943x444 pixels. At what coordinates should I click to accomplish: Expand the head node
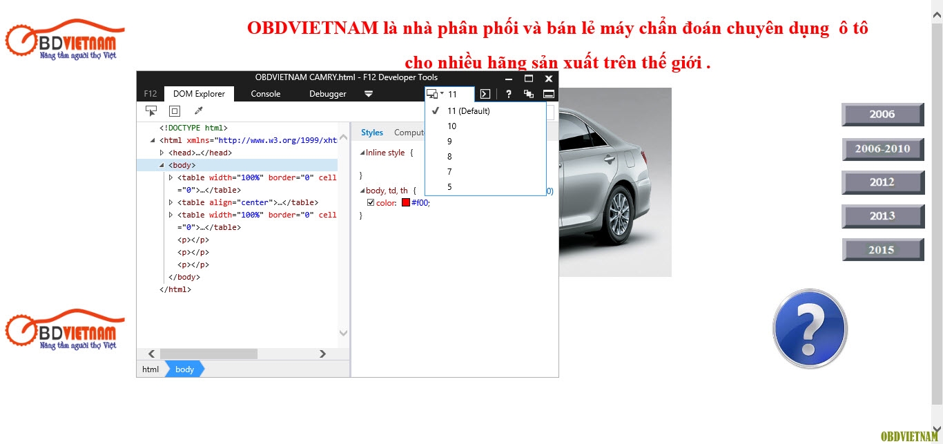point(162,153)
